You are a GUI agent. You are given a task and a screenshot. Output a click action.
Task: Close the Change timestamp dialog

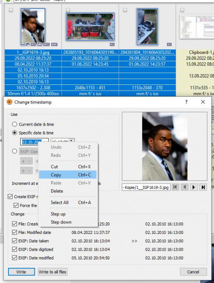(203, 102)
